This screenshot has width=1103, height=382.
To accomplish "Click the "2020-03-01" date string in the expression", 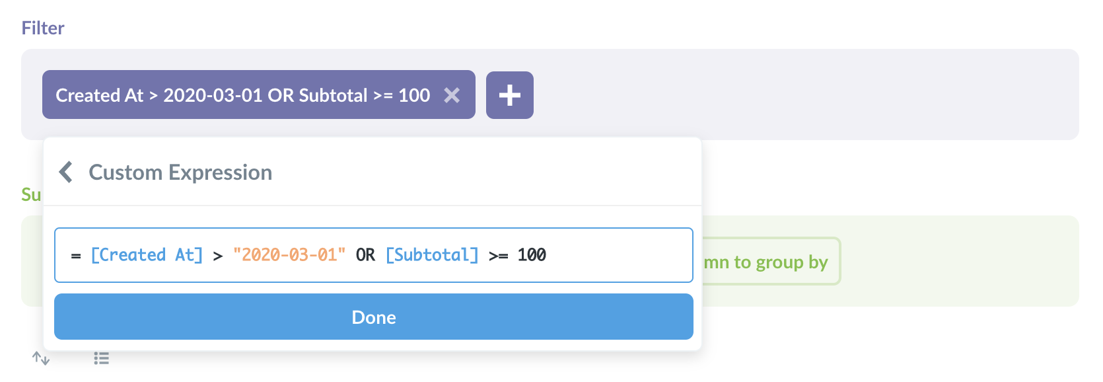I will pyautogui.click(x=291, y=255).
